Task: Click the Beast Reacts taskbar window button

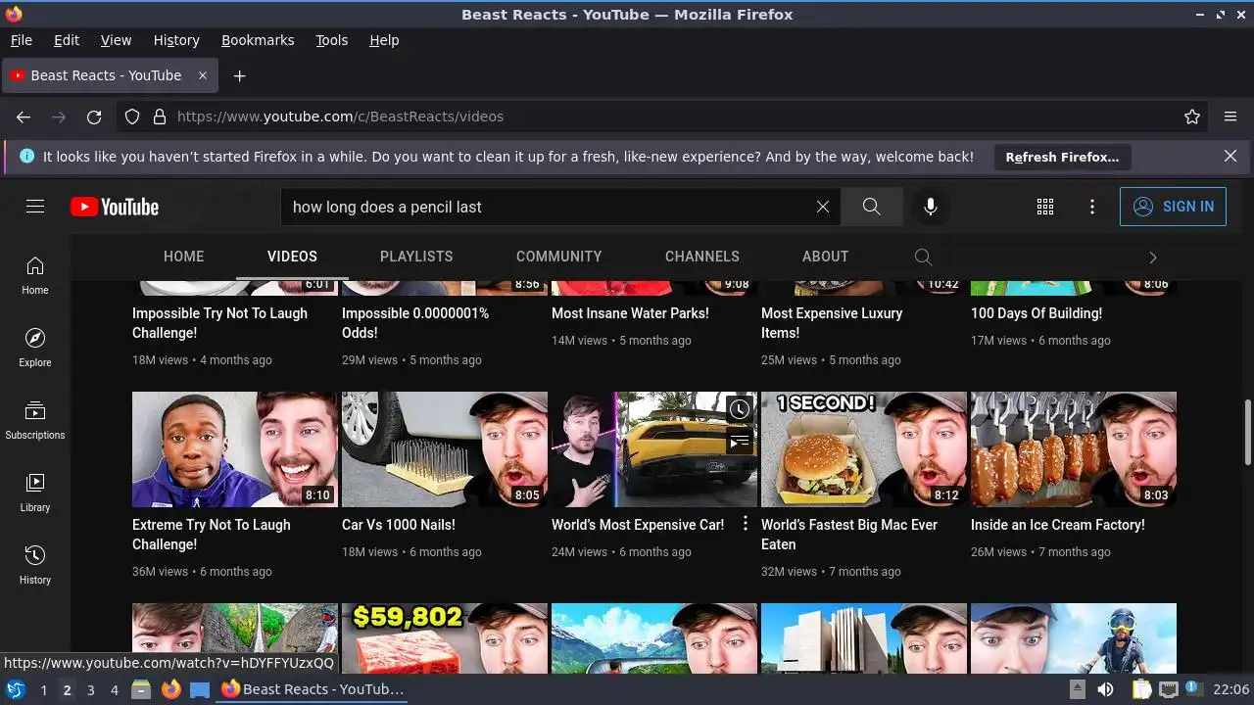Action: (x=313, y=689)
